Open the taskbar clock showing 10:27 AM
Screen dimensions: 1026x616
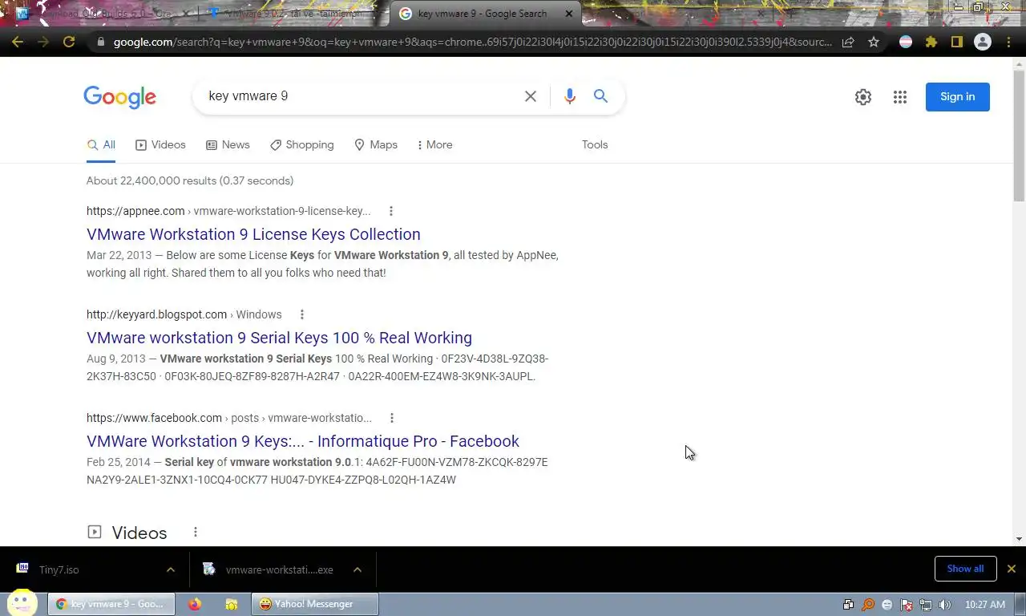(x=985, y=605)
